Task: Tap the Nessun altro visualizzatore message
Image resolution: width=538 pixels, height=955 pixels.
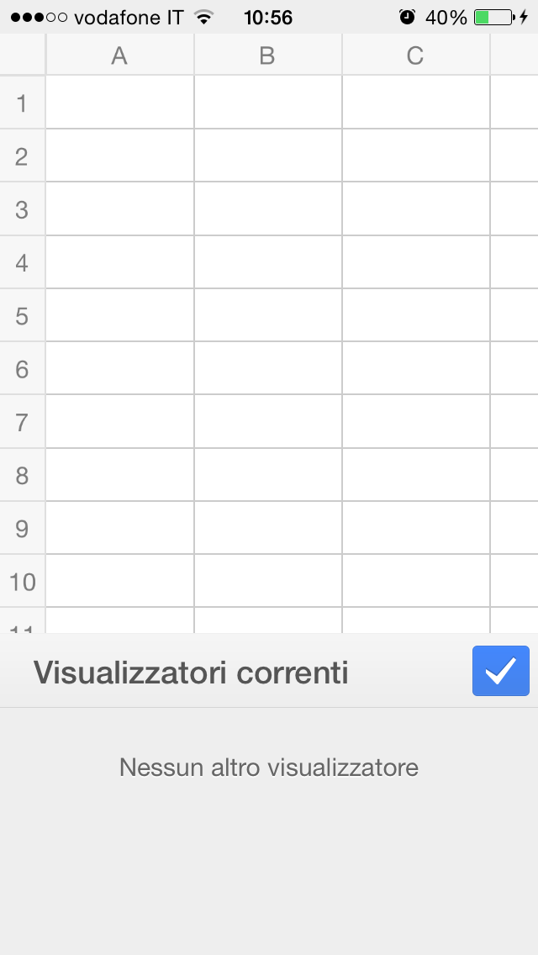Action: (269, 767)
